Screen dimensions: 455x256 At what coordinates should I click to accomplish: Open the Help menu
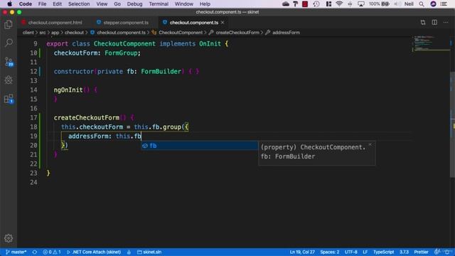click(x=205, y=4)
